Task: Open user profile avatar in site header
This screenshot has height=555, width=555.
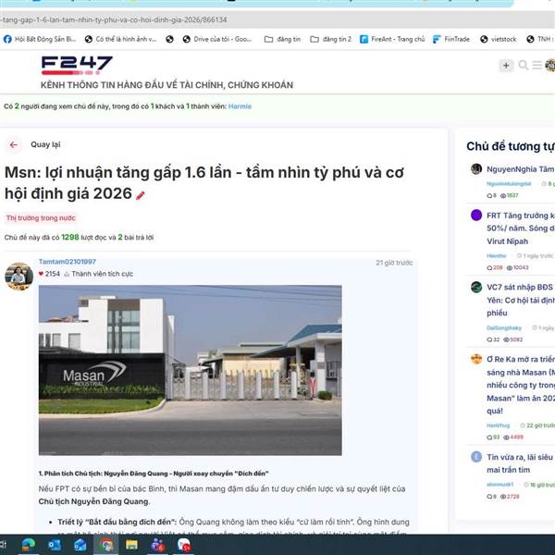Action: click(x=550, y=65)
